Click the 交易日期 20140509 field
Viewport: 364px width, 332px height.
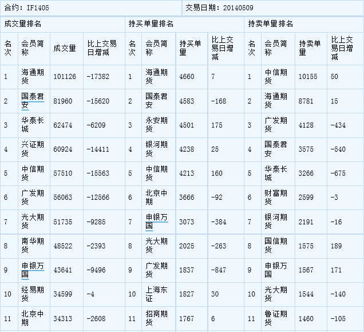(220, 8)
